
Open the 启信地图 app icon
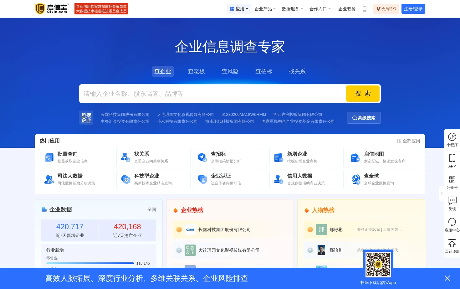coord(355,157)
